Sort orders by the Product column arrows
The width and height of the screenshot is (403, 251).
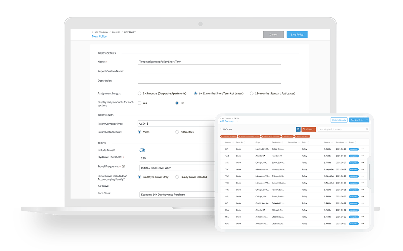tap(232, 142)
